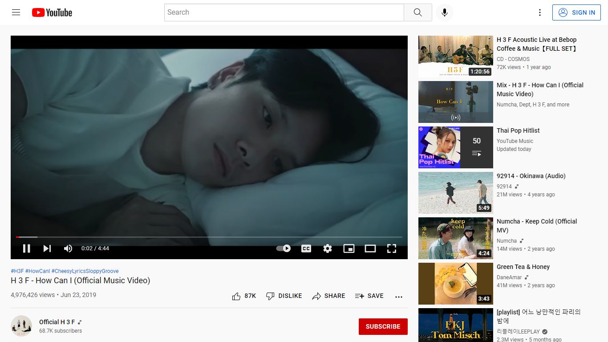The image size is (608, 342).
Task: Open Mix - H 3 F title link
Action: point(540,90)
